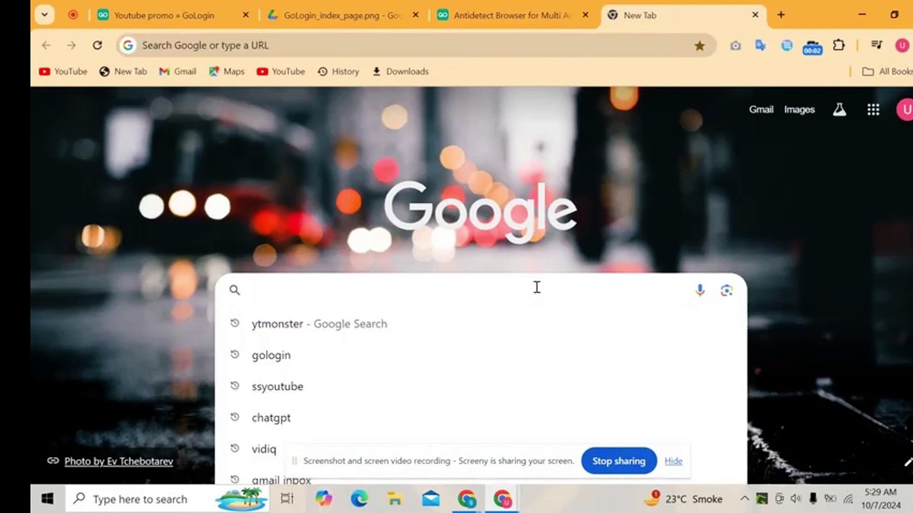Close the active New Tab tab
Viewport: 913px width, 513px height.
click(755, 15)
